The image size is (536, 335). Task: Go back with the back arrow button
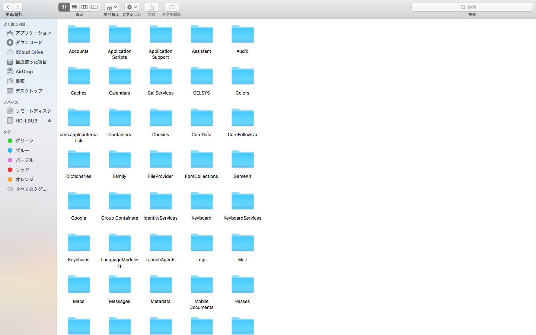pyautogui.click(x=8, y=7)
